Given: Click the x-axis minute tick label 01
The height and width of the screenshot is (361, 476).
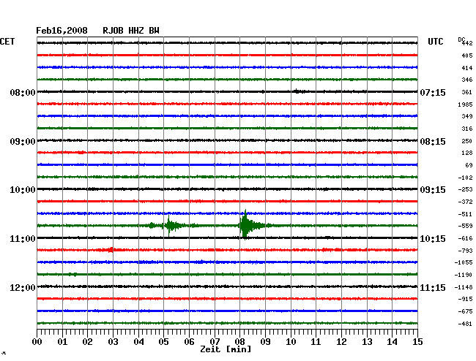Looking at the screenshot, I should pos(62,342).
